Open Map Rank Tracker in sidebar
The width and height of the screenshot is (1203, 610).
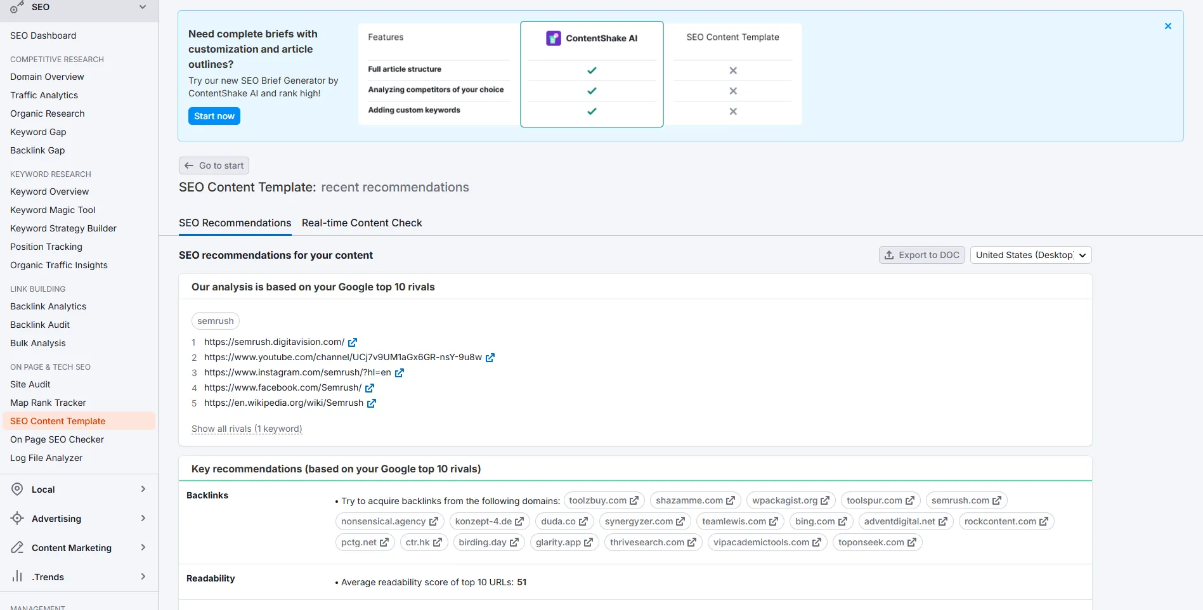(x=48, y=403)
